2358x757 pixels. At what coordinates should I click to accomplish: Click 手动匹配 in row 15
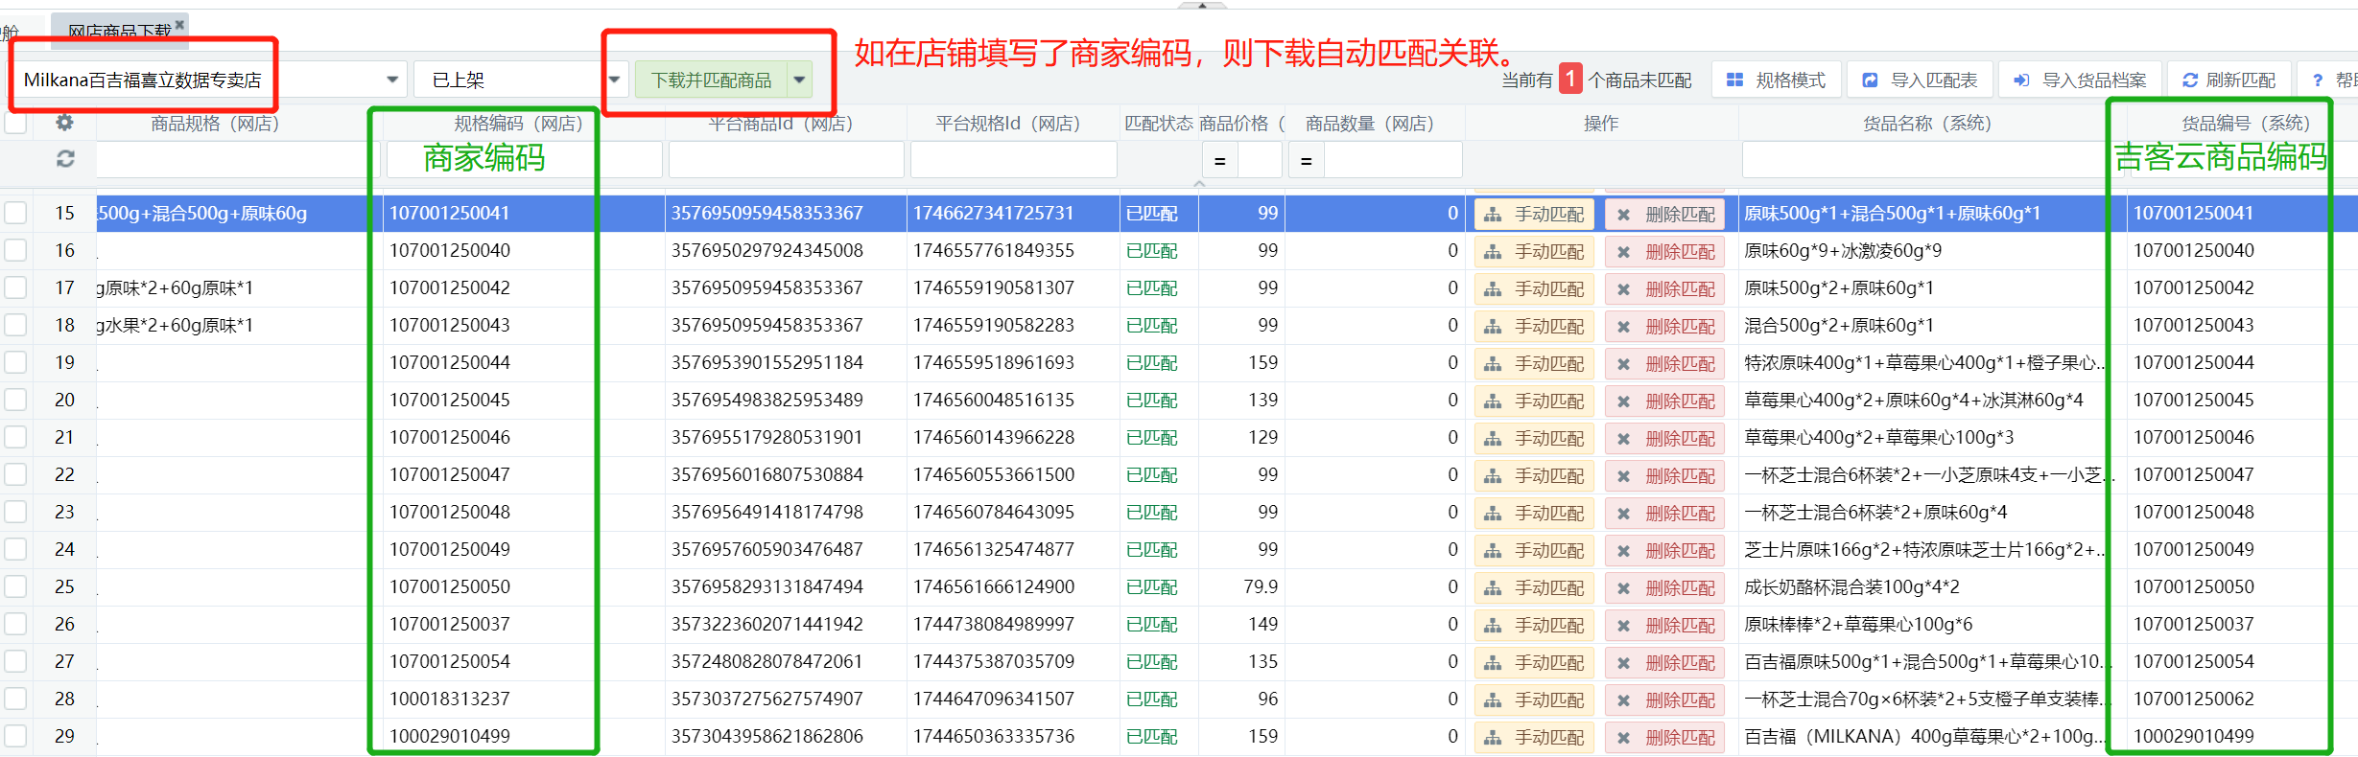pos(1534,215)
